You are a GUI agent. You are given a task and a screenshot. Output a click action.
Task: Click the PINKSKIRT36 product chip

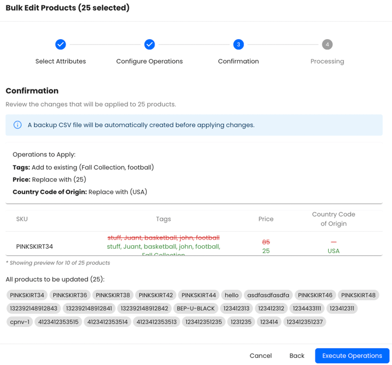[x=70, y=296]
